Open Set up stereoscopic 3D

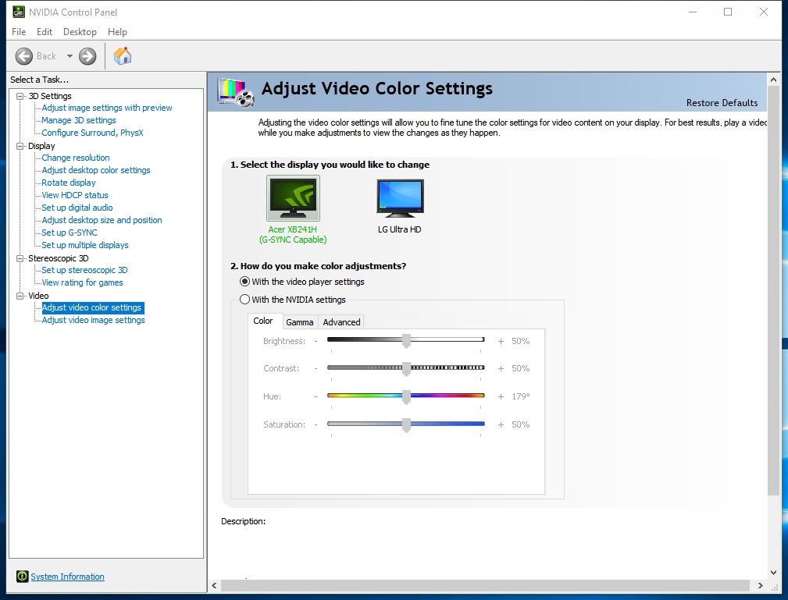coord(84,270)
